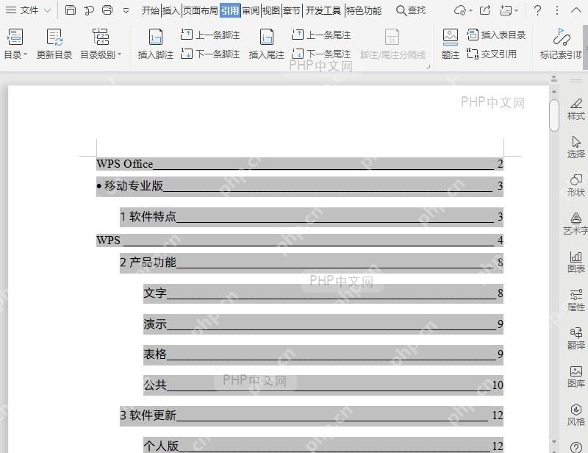Open the 风格 sidebar panel
Screen dimensions: 588x453
576,415
